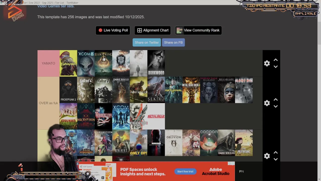Screen dimensions: 321x181
Task: Click the red-and-white artwork cover beside Oblivion
Action: point(191,143)
